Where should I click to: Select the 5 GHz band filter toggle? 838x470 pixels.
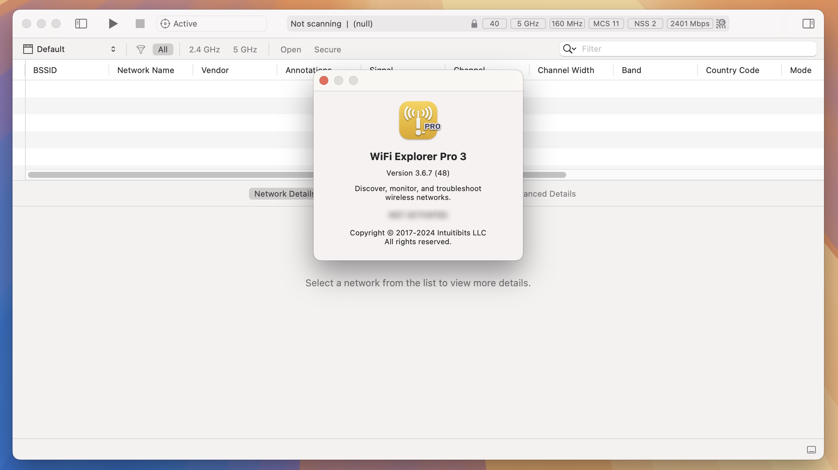[x=245, y=49]
